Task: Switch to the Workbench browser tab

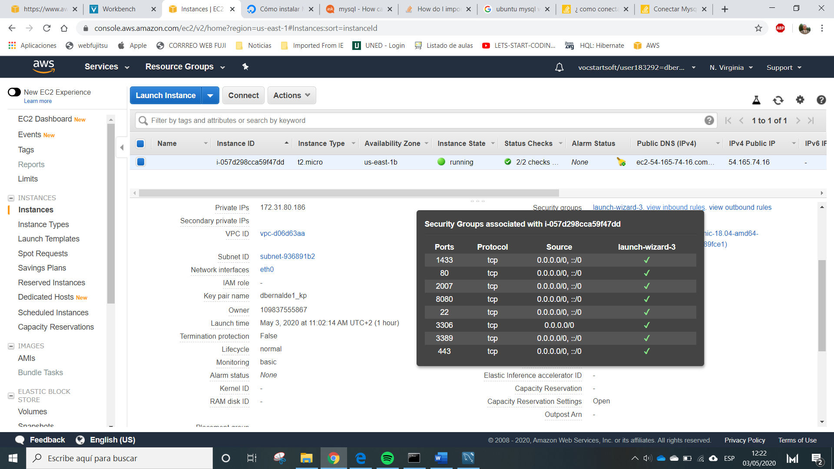Action: [x=123, y=9]
